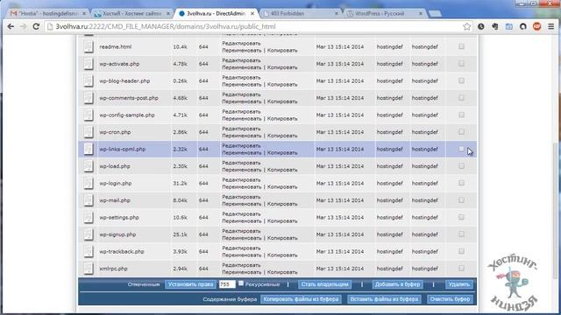The image size is (561, 315).
Task: Click the file icon for wp-signup.php
Action: [x=89, y=234]
